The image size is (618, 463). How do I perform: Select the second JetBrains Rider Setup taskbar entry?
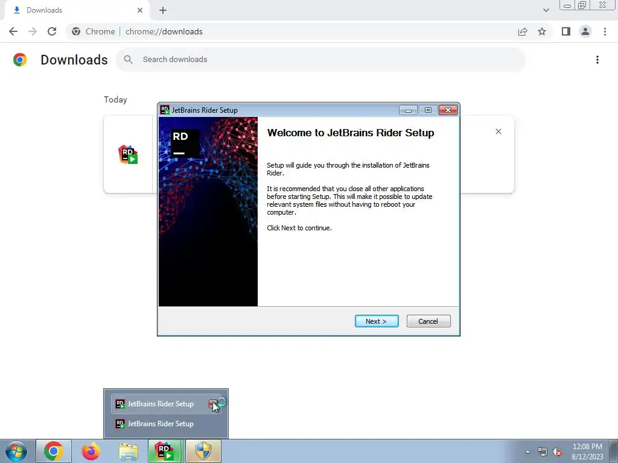pyautogui.click(x=161, y=424)
